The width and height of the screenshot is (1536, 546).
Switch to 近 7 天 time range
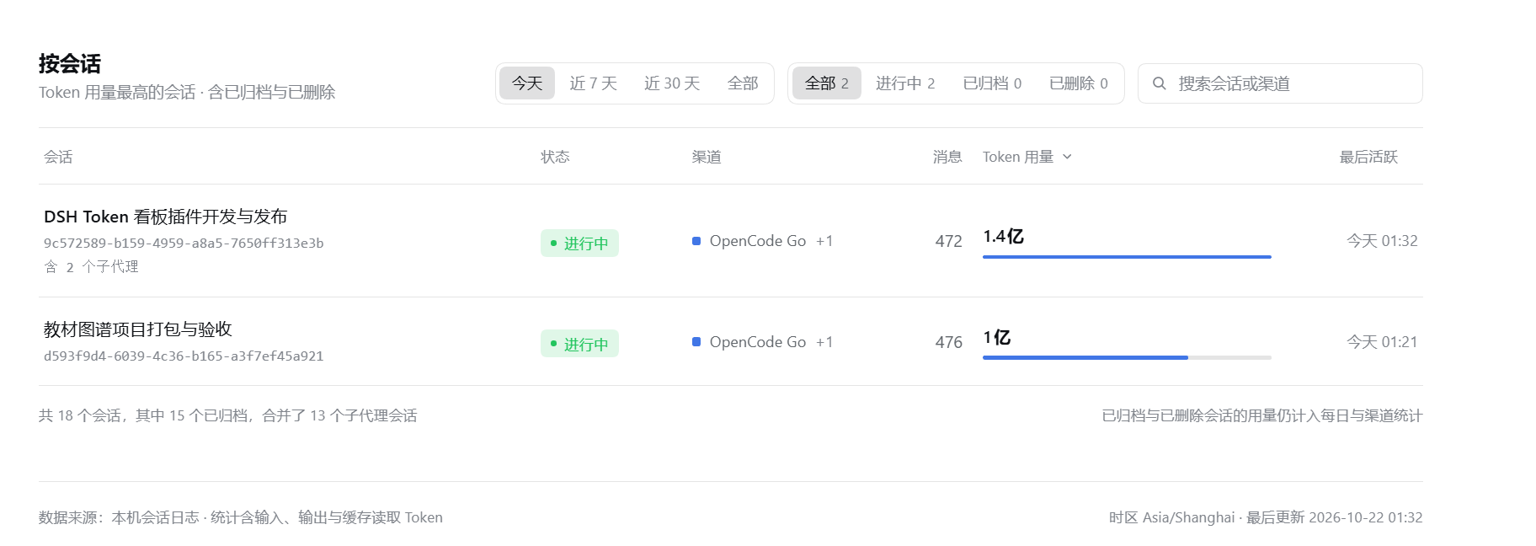593,83
